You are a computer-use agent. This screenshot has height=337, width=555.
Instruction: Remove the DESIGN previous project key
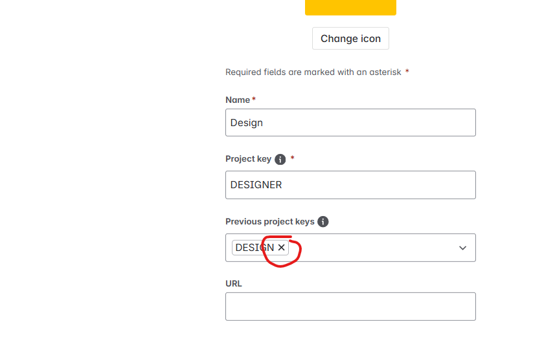coord(282,248)
